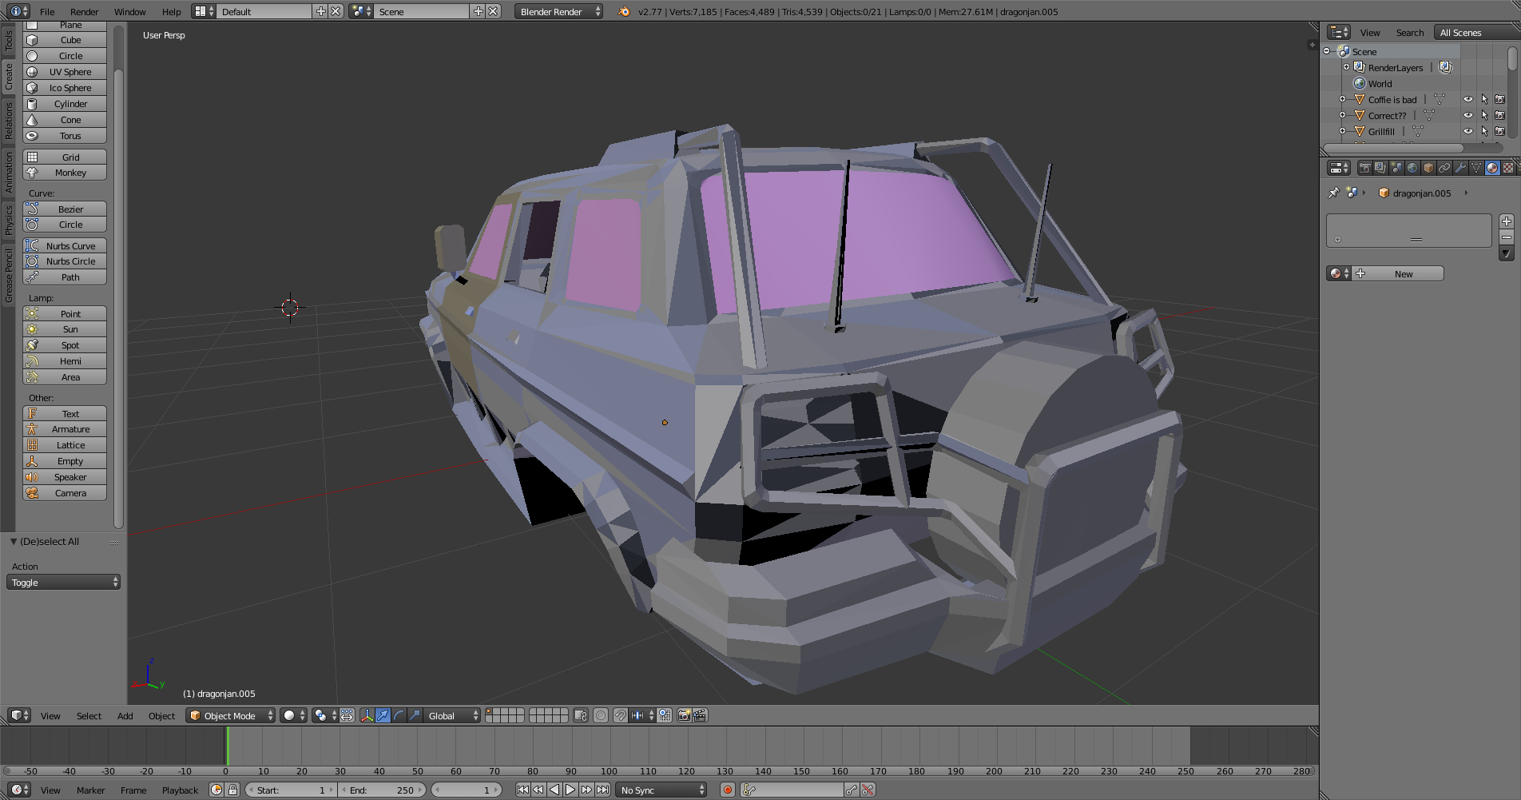Add a Nurbs Curve
1521x800 pixels.
point(65,245)
